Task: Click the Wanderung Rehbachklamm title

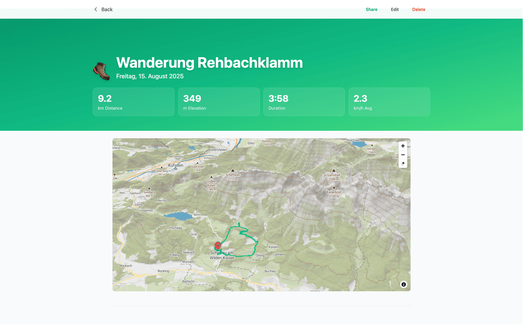Action: point(209,63)
